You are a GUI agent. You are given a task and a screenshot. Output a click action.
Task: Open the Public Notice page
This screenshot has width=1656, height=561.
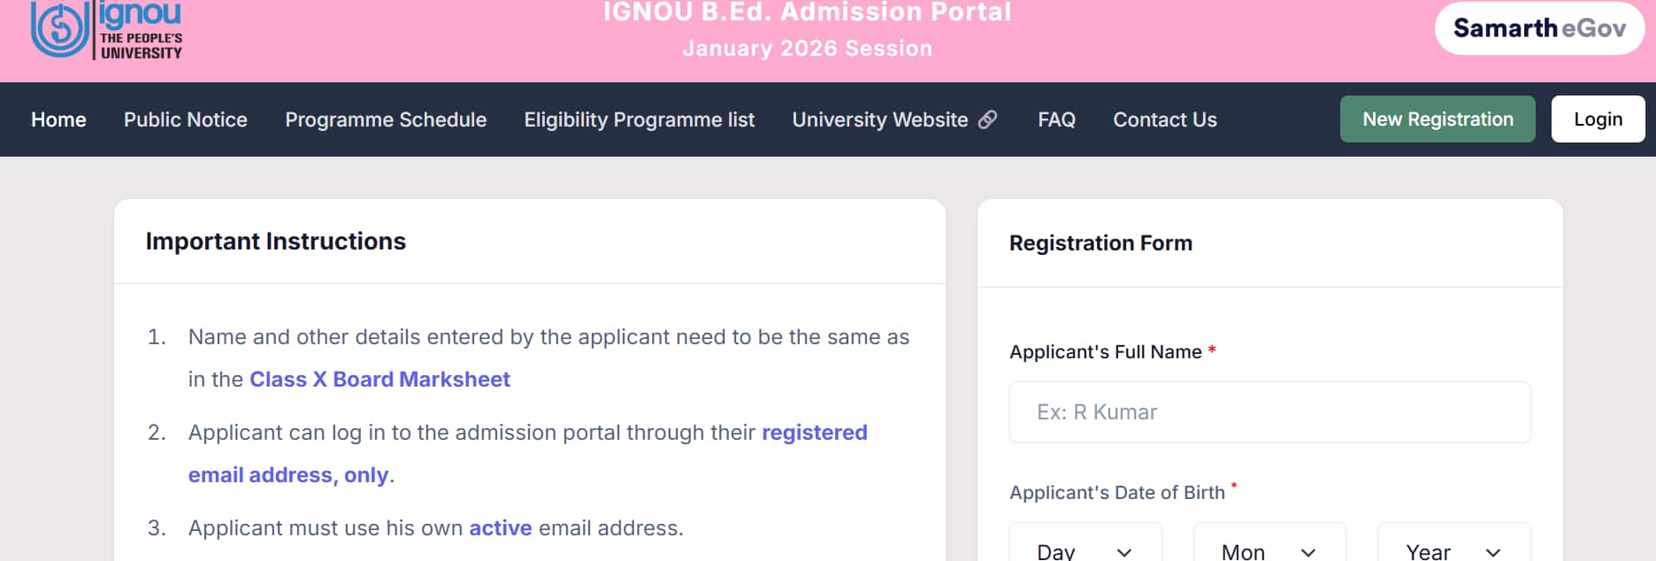click(x=186, y=119)
